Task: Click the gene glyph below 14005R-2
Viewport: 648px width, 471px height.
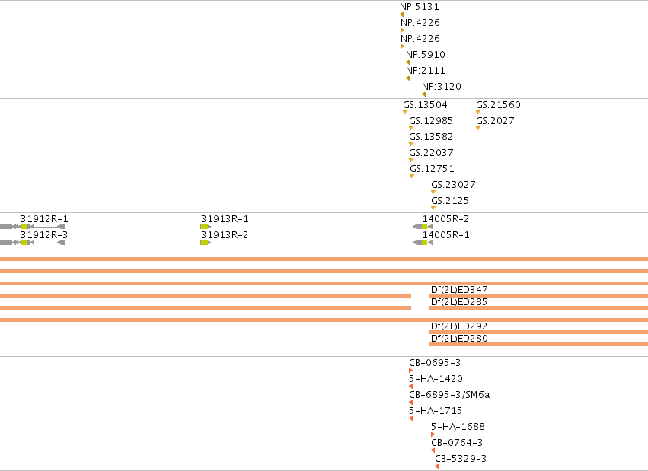Action: [423, 227]
